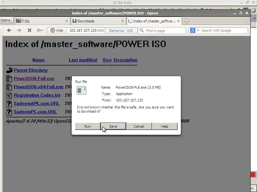The height and width of the screenshot is (192, 257).
Task: Open the Parent Directory link
Action: click(x=31, y=70)
